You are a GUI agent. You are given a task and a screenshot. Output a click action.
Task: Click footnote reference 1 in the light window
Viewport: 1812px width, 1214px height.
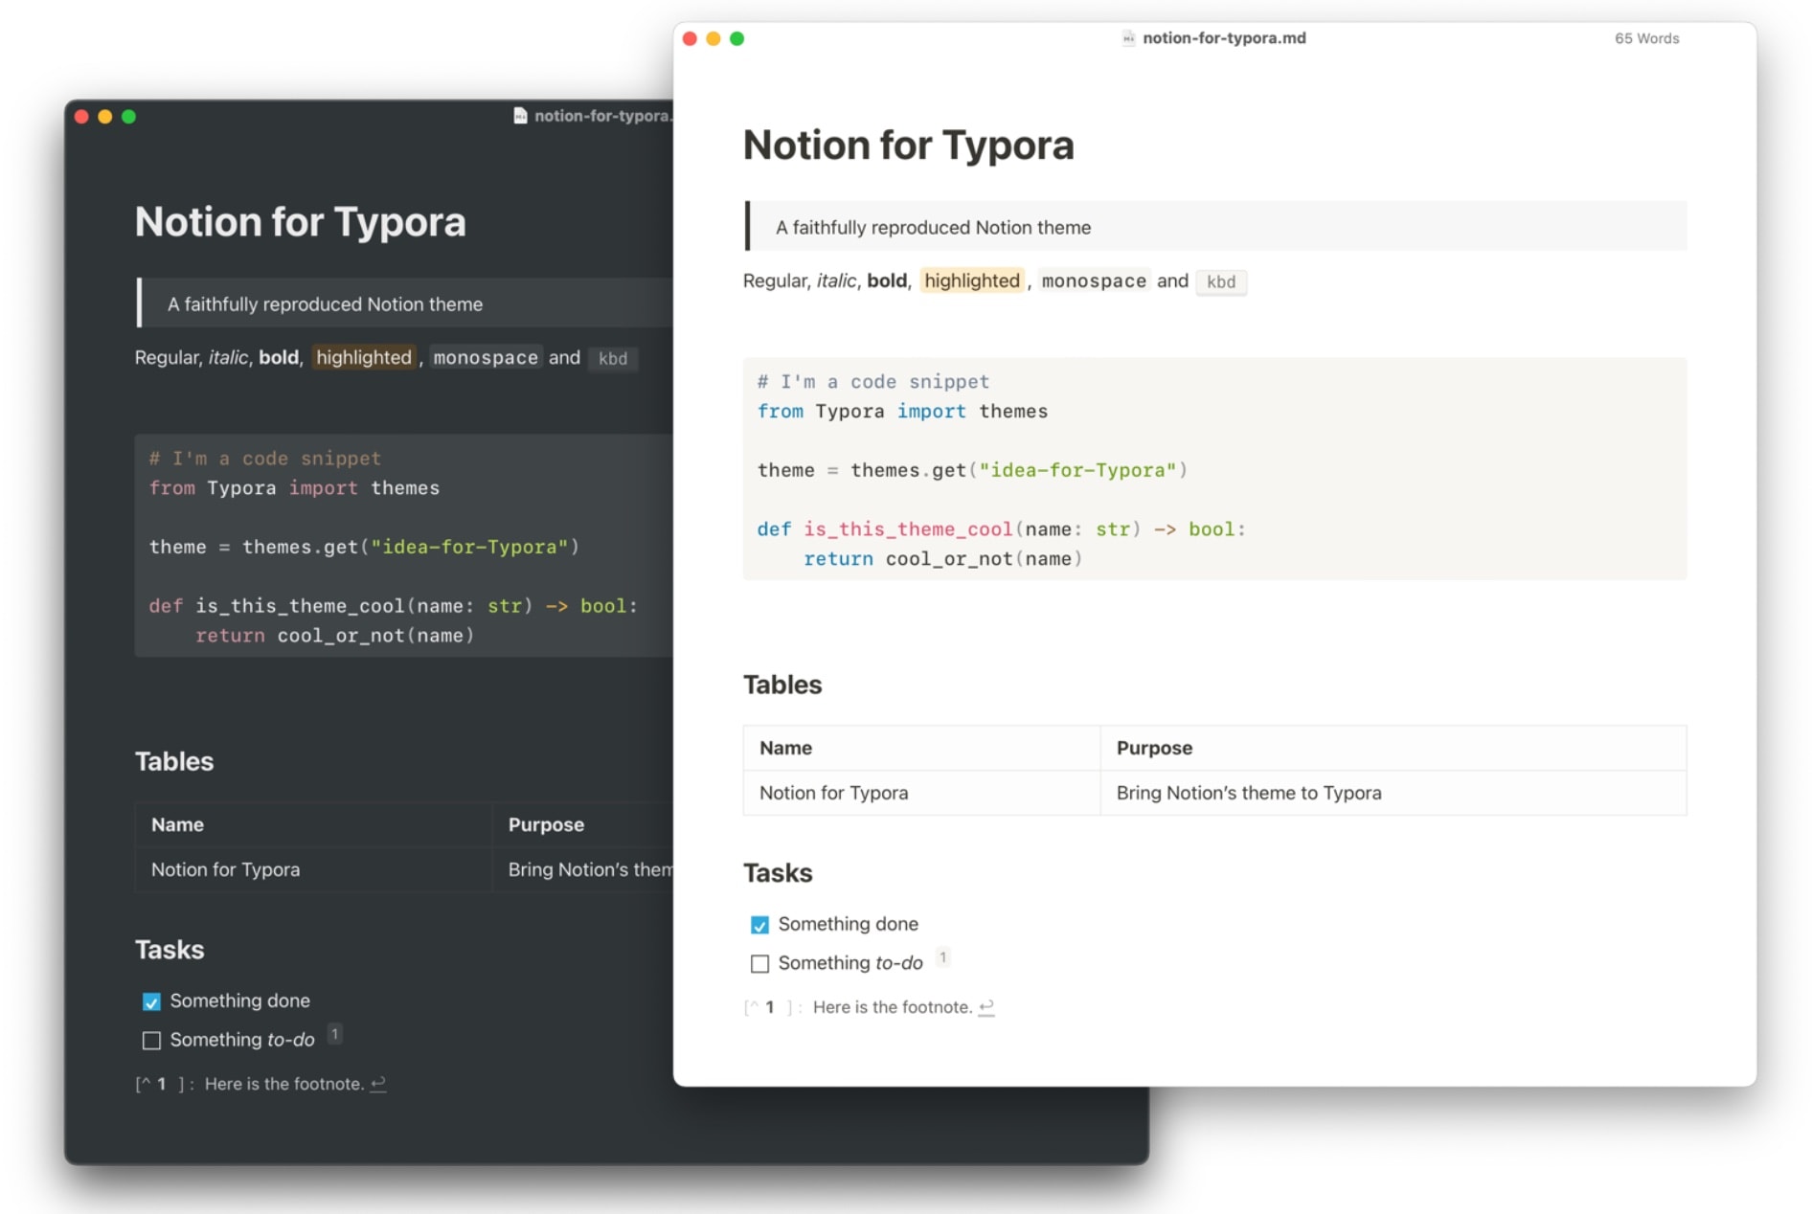[942, 957]
